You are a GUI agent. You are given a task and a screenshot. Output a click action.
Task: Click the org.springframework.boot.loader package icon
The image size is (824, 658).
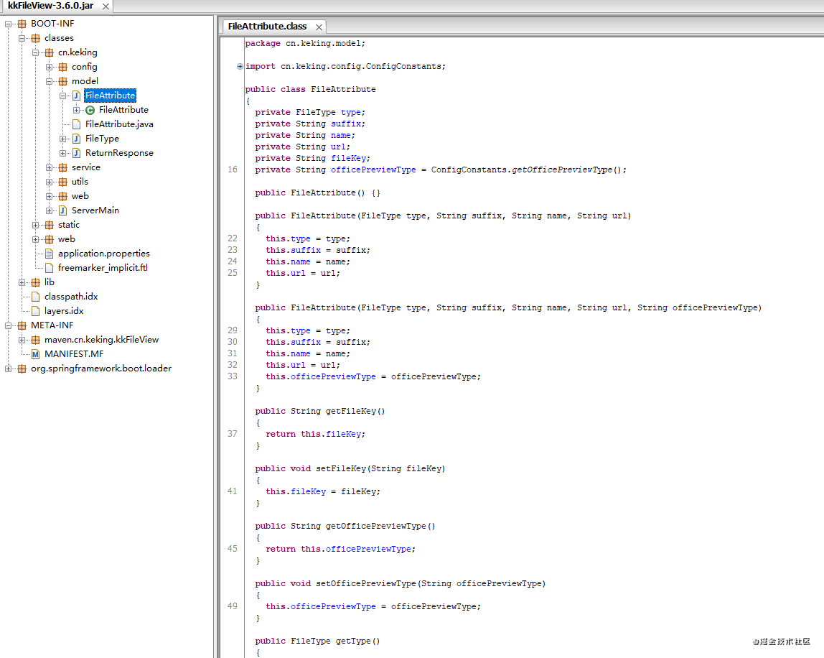(x=22, y=369)
